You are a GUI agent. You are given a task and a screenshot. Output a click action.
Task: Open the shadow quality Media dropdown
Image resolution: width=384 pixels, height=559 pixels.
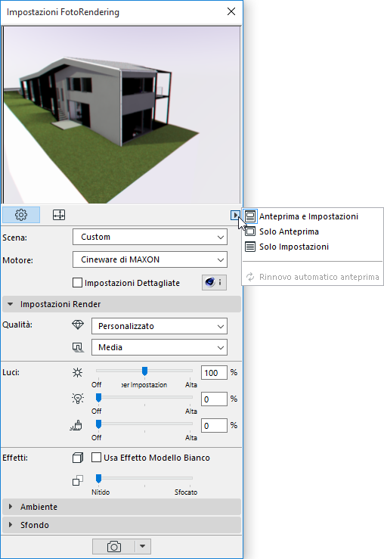click(x=159, y=347)
